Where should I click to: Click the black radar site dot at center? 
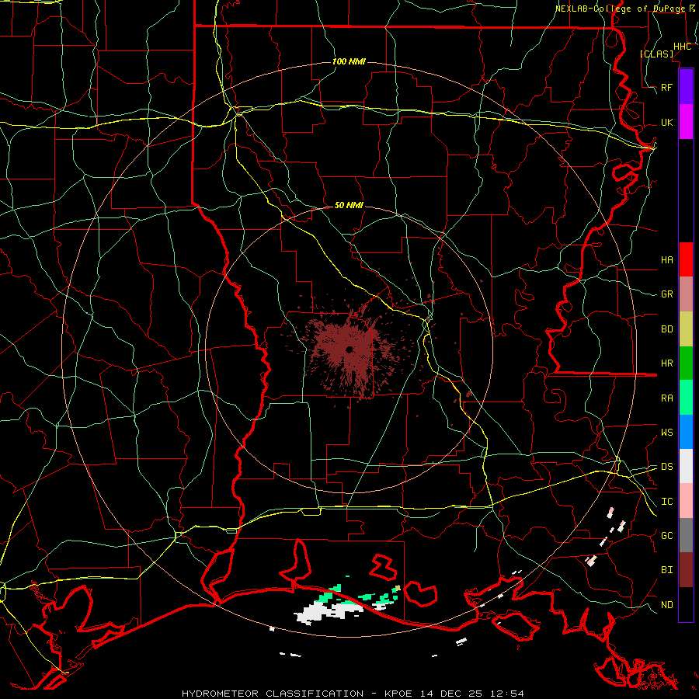(349, 349)
